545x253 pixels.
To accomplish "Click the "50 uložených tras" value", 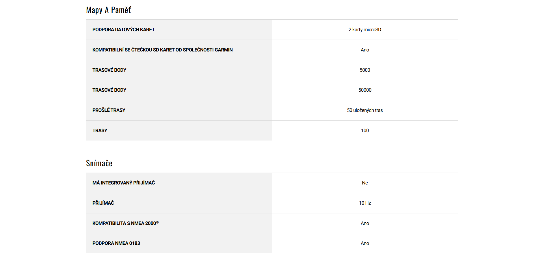I will pyautogui.click(x=365, y=110).
